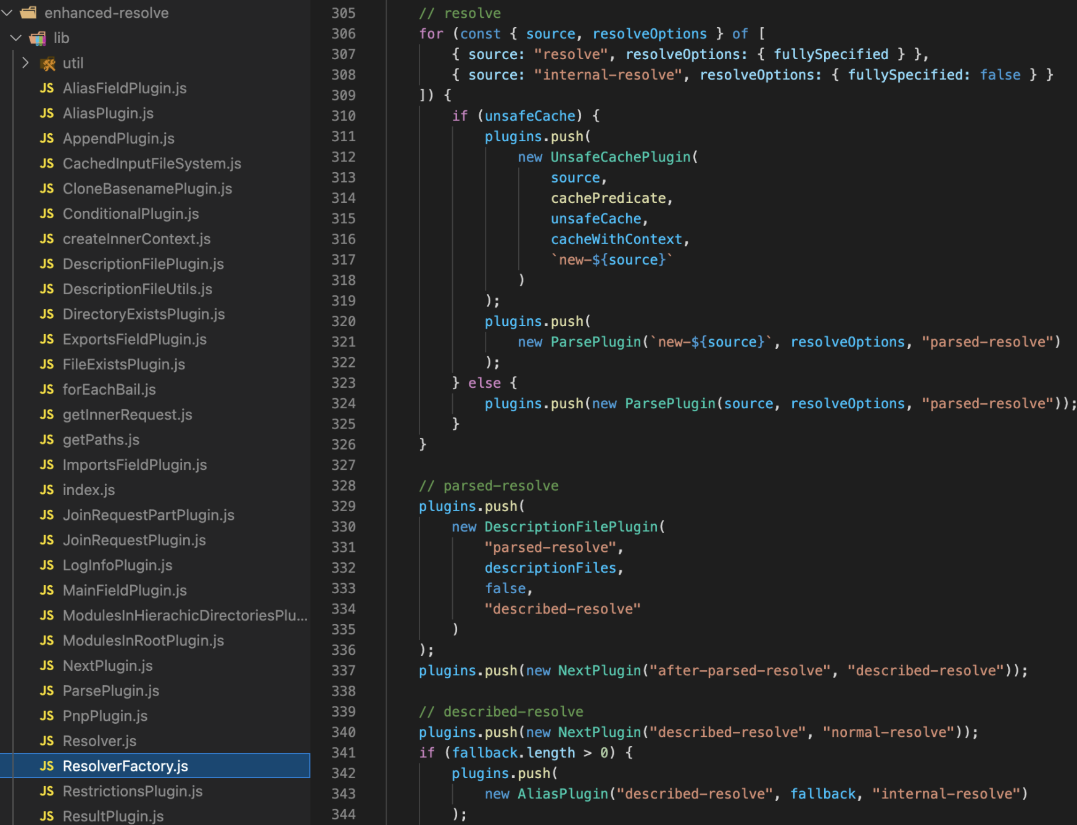1077x825 pixels.
Task: Click JS icon beside DirectoryExistsPlugin.js
Action: pyautogui.click(x=47, y=314)
